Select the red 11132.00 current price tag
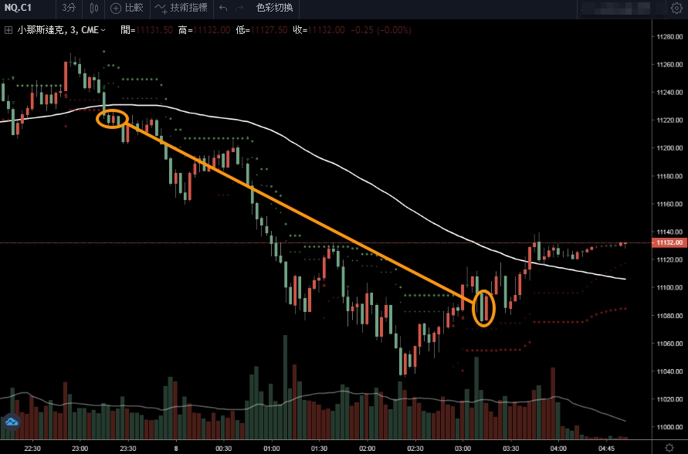 pyautogui.click(x=669, y=242)
